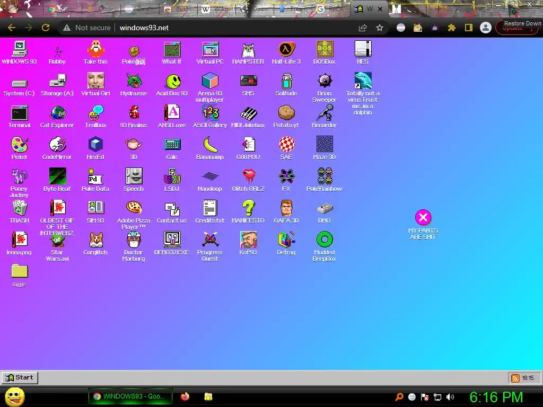543x407 pixels.
Task: Open the What If icon
Action: pyautogui.click(x=172, y=49)
